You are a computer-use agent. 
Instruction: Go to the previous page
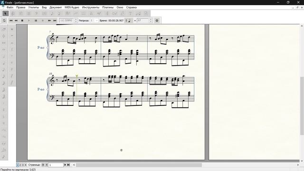click(x=47, y=165)
